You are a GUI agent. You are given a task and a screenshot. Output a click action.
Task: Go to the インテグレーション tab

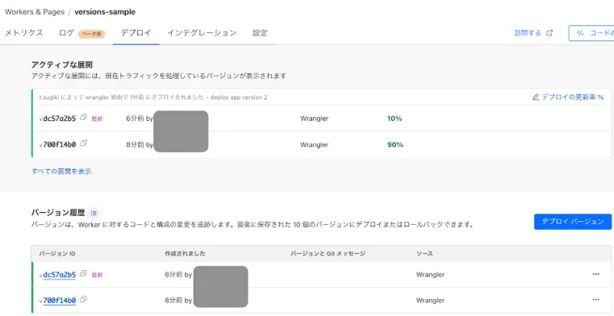pyautogui.click(x=202, y=33)
